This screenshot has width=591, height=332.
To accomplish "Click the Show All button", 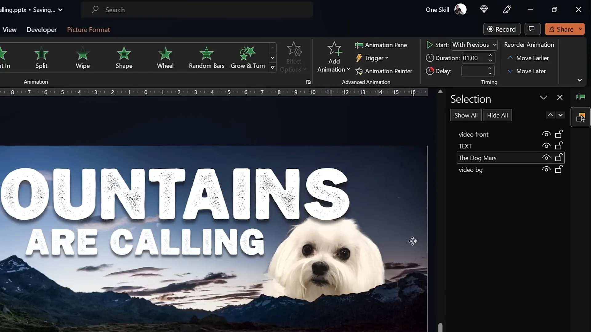I will pos(466,115).
